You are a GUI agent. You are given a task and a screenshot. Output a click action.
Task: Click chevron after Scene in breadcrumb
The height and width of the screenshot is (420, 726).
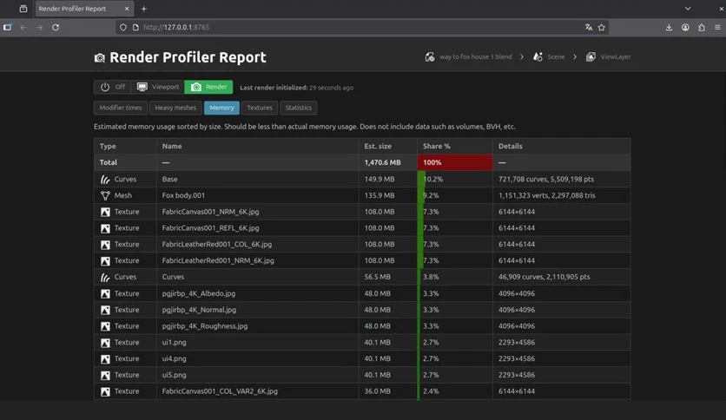(575, 57)
